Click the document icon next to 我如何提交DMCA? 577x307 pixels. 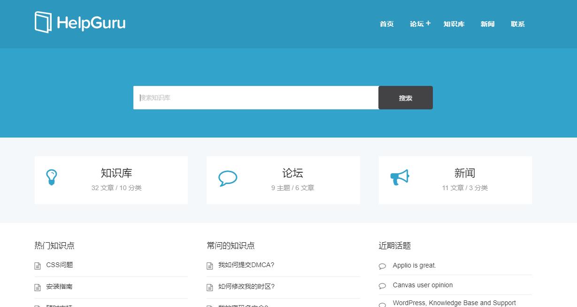point(210,266)
